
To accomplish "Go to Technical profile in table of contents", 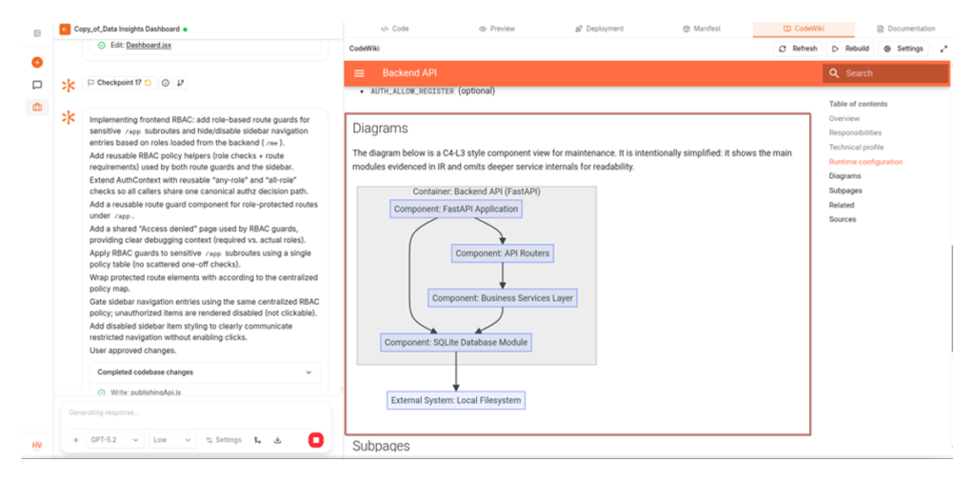I will click(x=856, y=147).
